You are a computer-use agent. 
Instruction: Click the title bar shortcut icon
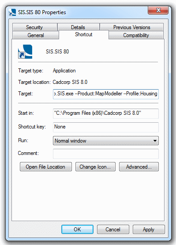(x=12, y=12)
